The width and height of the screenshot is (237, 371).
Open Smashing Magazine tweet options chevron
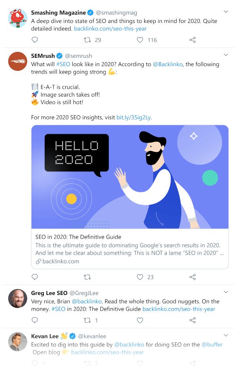click(226, 11)
